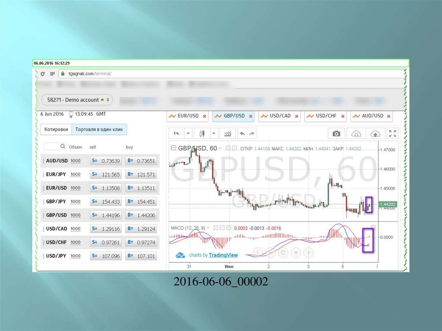Switch to the Торговля в один клик tab

coord(99,129)
